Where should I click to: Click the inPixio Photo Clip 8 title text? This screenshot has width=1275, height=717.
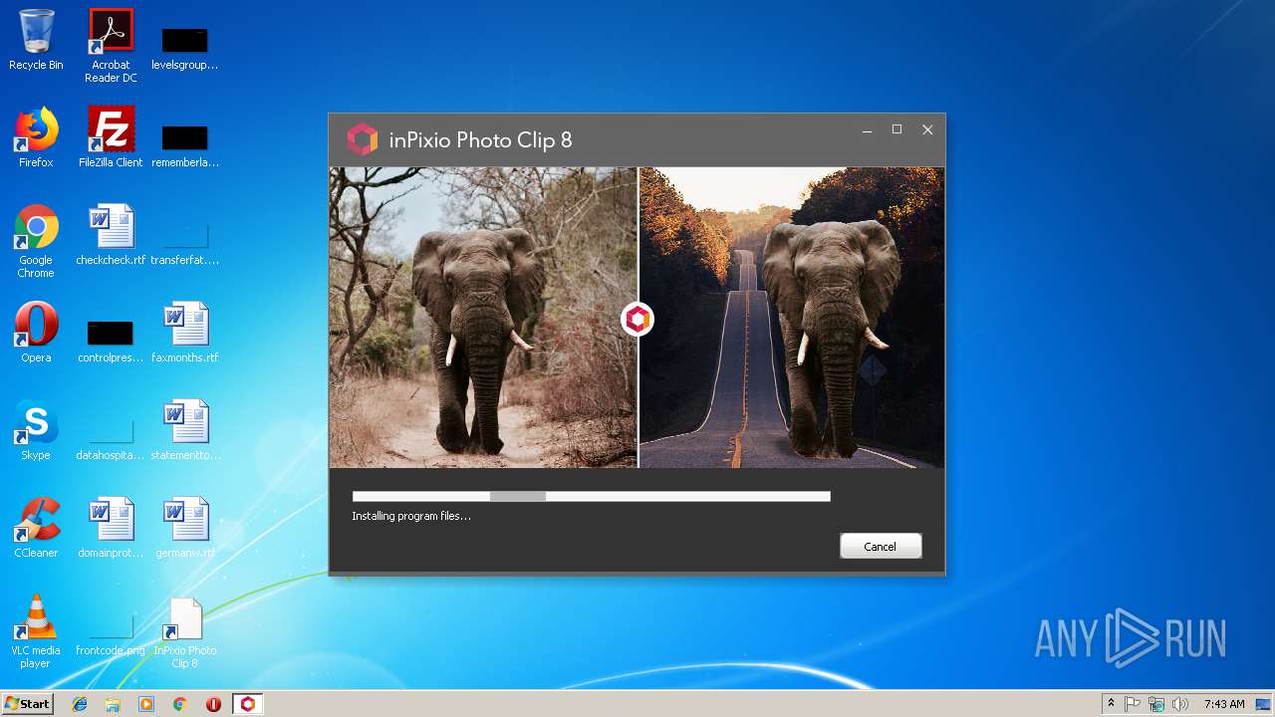coord(480,140)
